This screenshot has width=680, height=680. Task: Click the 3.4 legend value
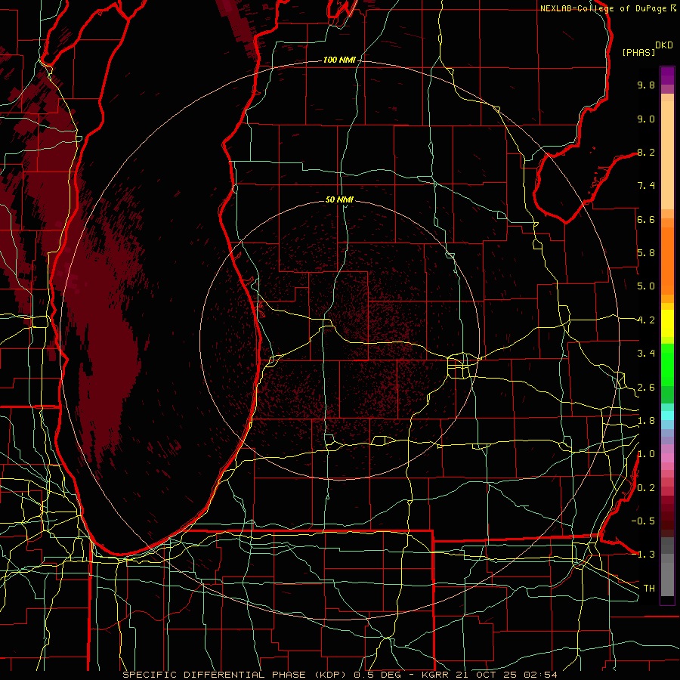646,354
